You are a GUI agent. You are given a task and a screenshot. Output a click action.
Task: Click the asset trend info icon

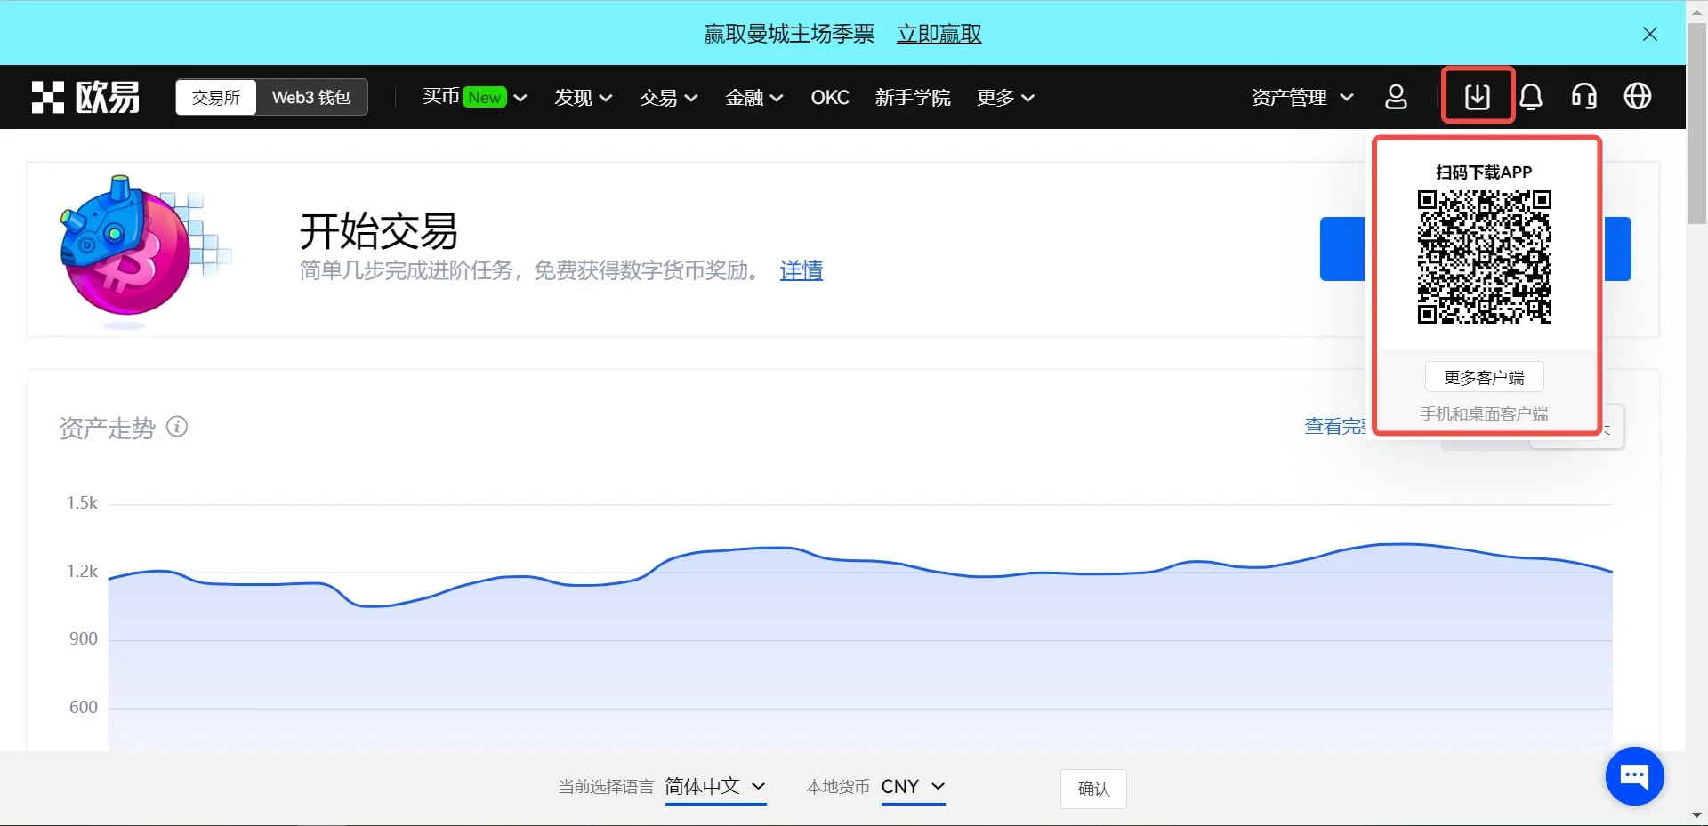pos(177,427)
